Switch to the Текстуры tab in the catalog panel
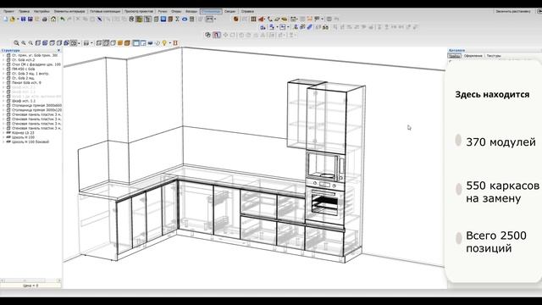 [493, 56]
